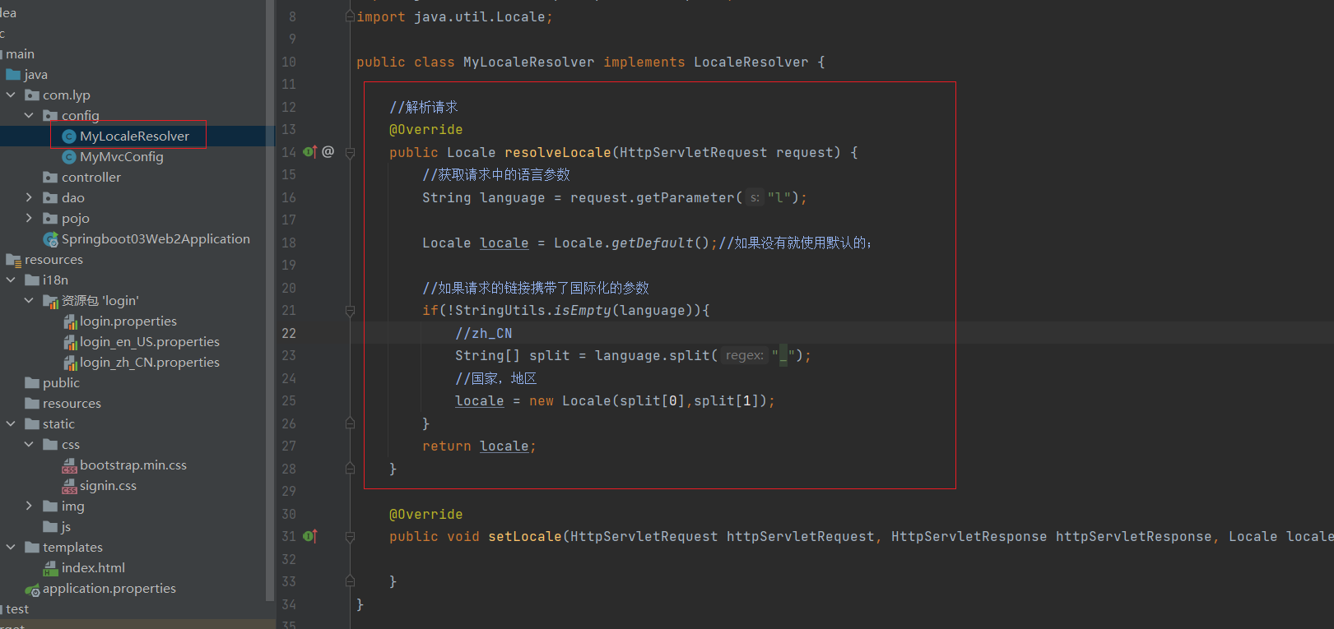This screenshot has height=629, width=1334.
Task: Fold the if block at line 21
Action: click(350, 311)
